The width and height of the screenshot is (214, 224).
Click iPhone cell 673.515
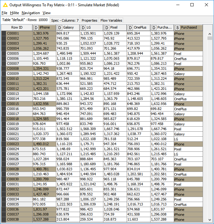pos(44,149)
